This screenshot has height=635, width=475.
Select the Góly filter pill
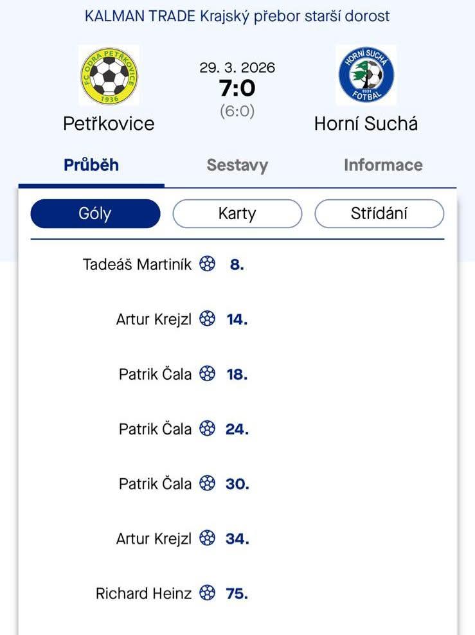click(x=95, y=213)
